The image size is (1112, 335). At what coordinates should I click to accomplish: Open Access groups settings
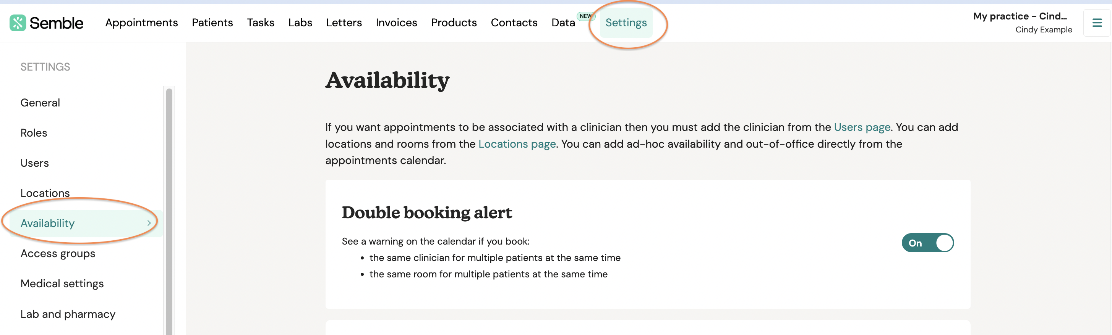[58, 253]
